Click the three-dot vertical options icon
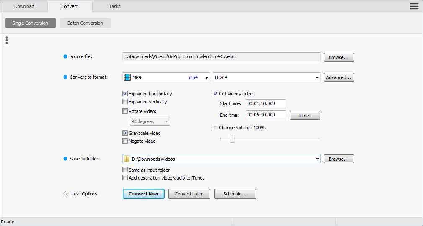The height and width of the screenshot is (226, 423). tap(7, 40)
